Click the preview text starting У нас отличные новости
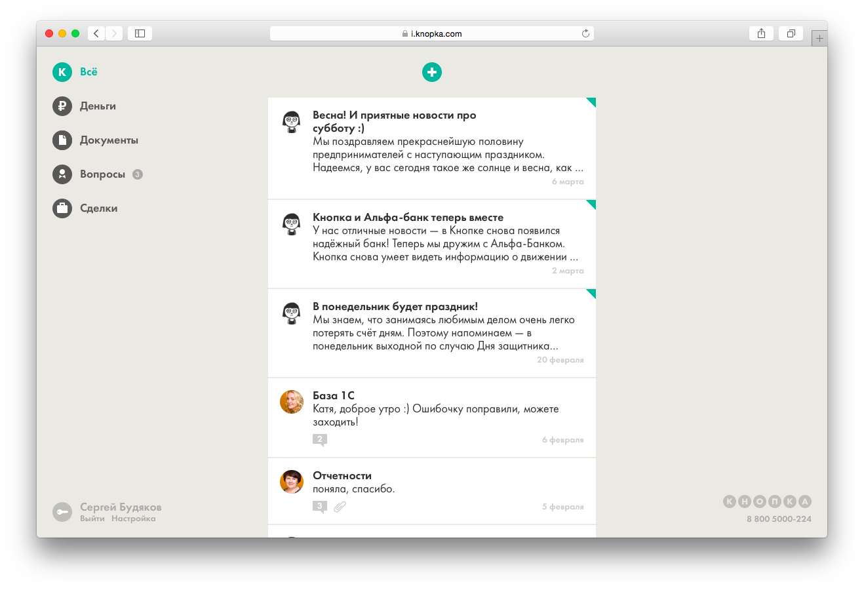This screenshot has width=864, height=590. coord(446,244)
